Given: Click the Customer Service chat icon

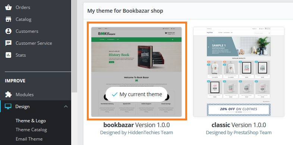Looking at the screenshot, I should click(x=9, y=43).
